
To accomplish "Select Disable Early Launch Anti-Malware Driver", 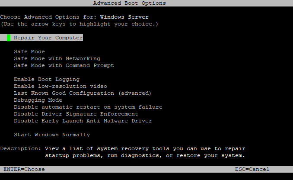I will coord(83,121).
